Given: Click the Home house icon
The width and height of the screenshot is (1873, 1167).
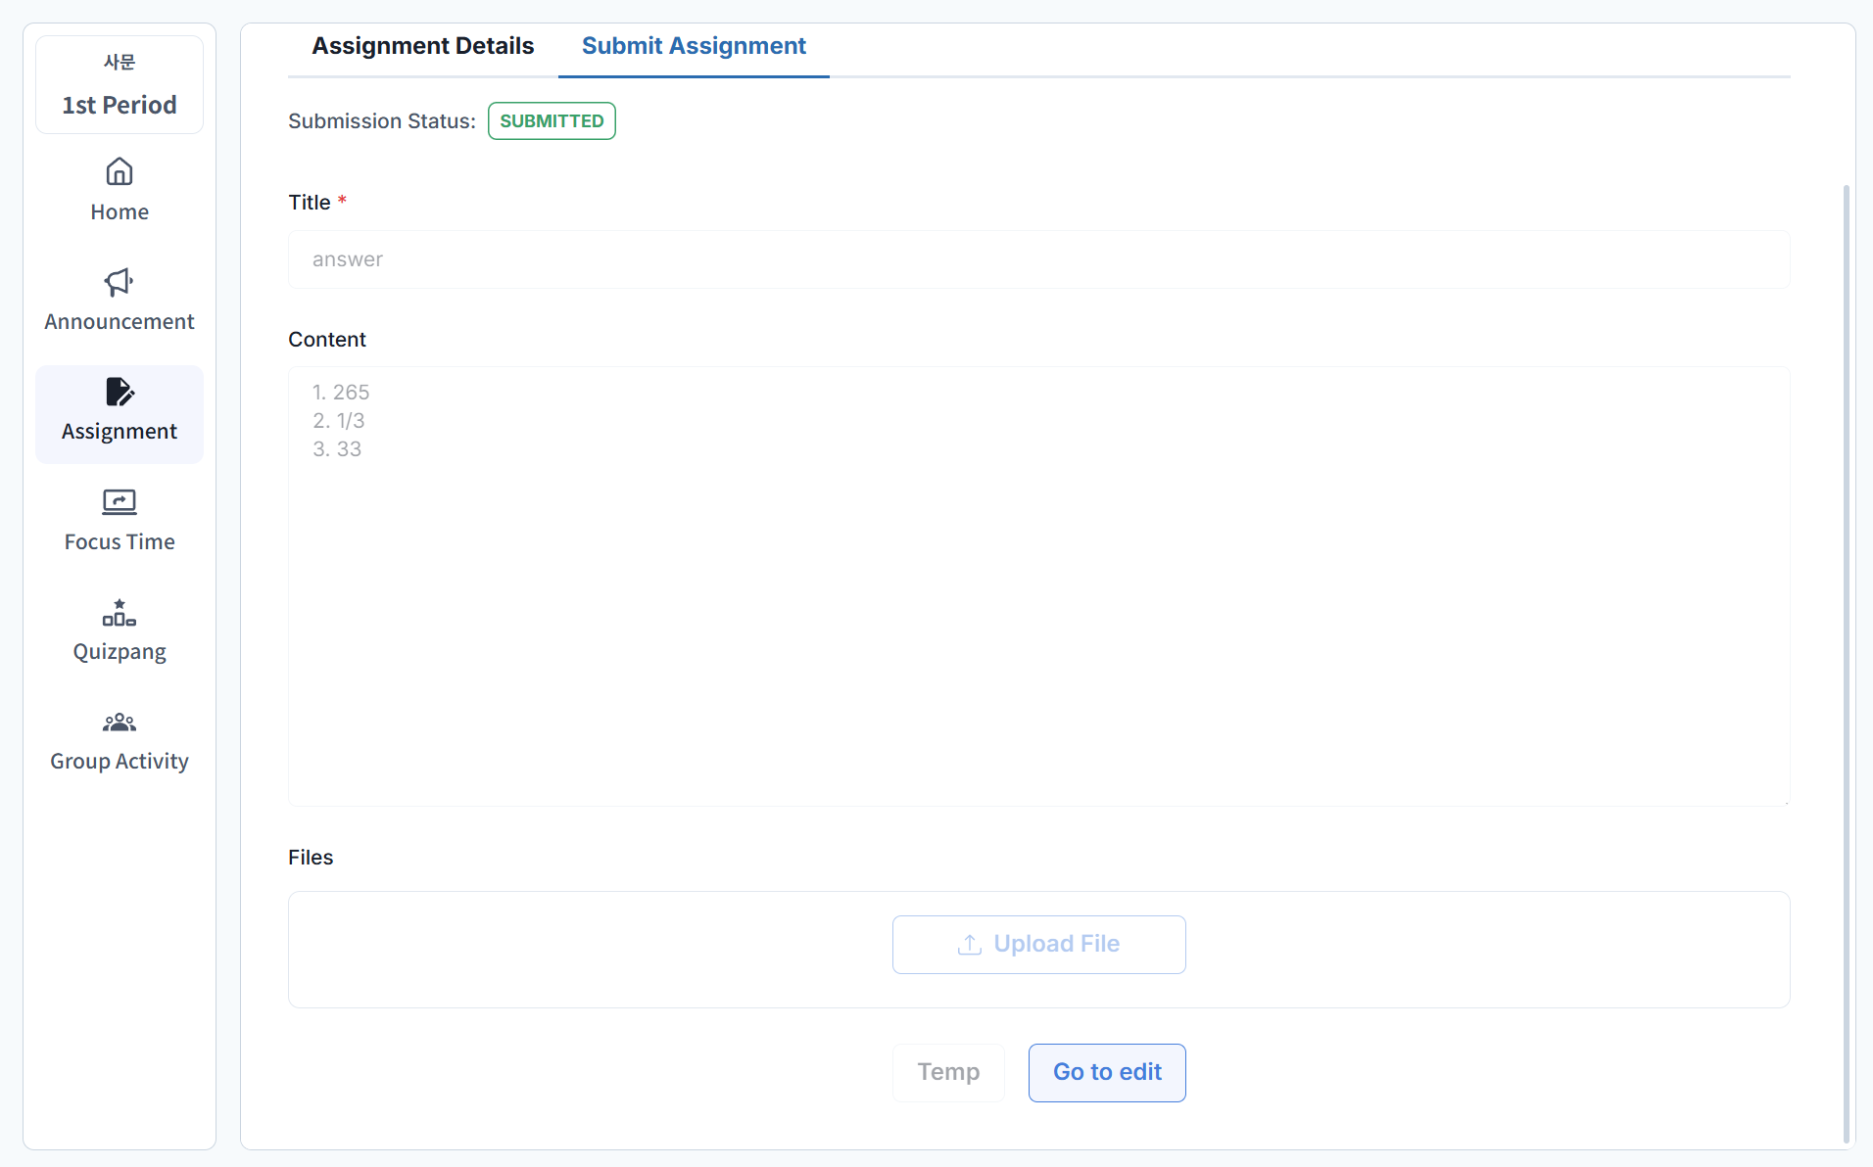Looking at the screenshot, I should point(120,172).
